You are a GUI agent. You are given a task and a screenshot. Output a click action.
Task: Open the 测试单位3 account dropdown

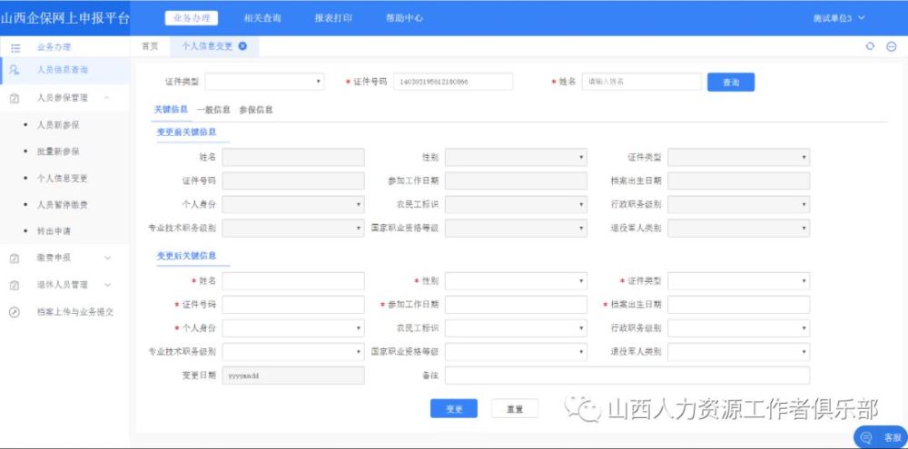point(839,18)
